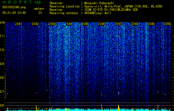Click the 0.7 kHz axis tick label
Image resolution: width=174 pixels, height=111 pixels.
pos(2,92)
